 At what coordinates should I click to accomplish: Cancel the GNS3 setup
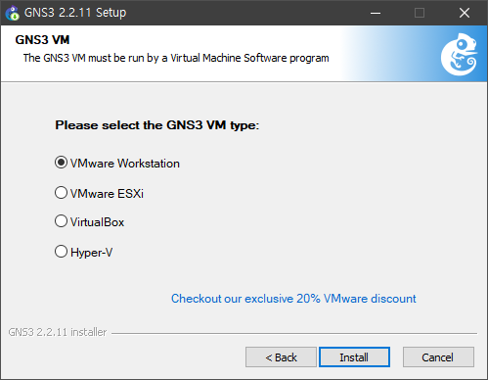coord(438,357)
